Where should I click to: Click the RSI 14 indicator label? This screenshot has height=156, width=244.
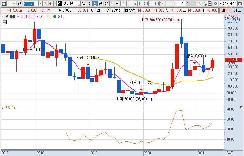(10, 108)
